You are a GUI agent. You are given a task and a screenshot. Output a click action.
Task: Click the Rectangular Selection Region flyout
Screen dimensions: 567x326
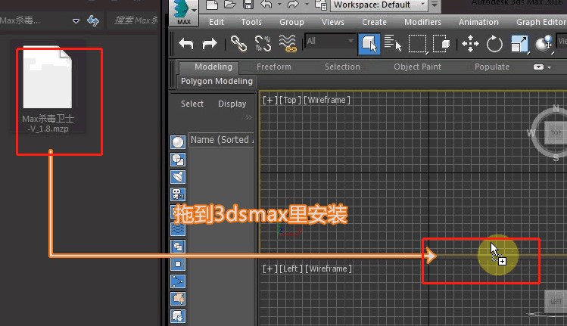point(418,44)
